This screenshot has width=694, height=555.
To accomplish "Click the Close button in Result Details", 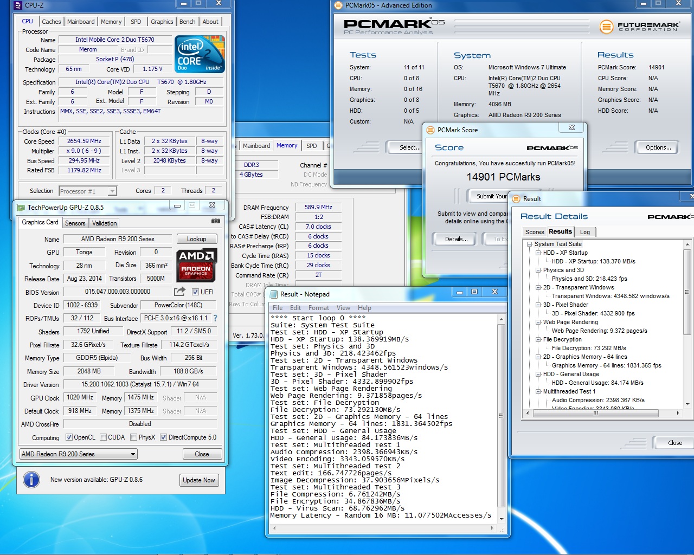I will click(674, 443).
